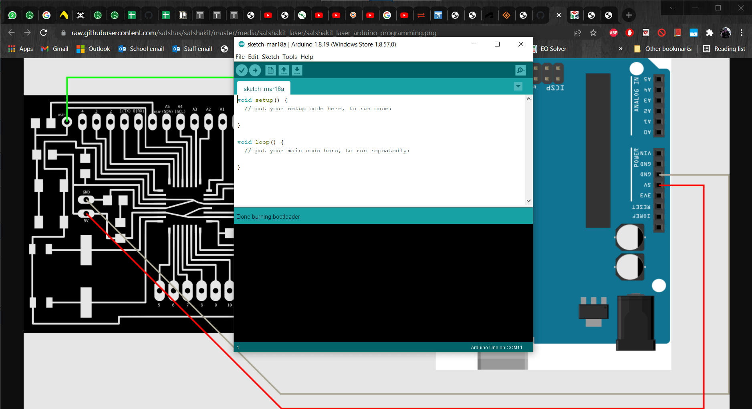The image size is (752, 409).
Task: Switch to the colorful tri-arrow favicon tab
Action: click(575, 15)
